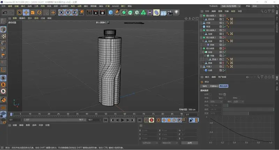Toggle Snap magnet icon in left sidebar

pyautogui.click(x=3, y=100)
